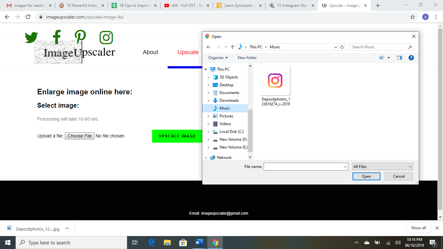
Task: Select Local Disk (C:) in tree
Action: (232, 132)
